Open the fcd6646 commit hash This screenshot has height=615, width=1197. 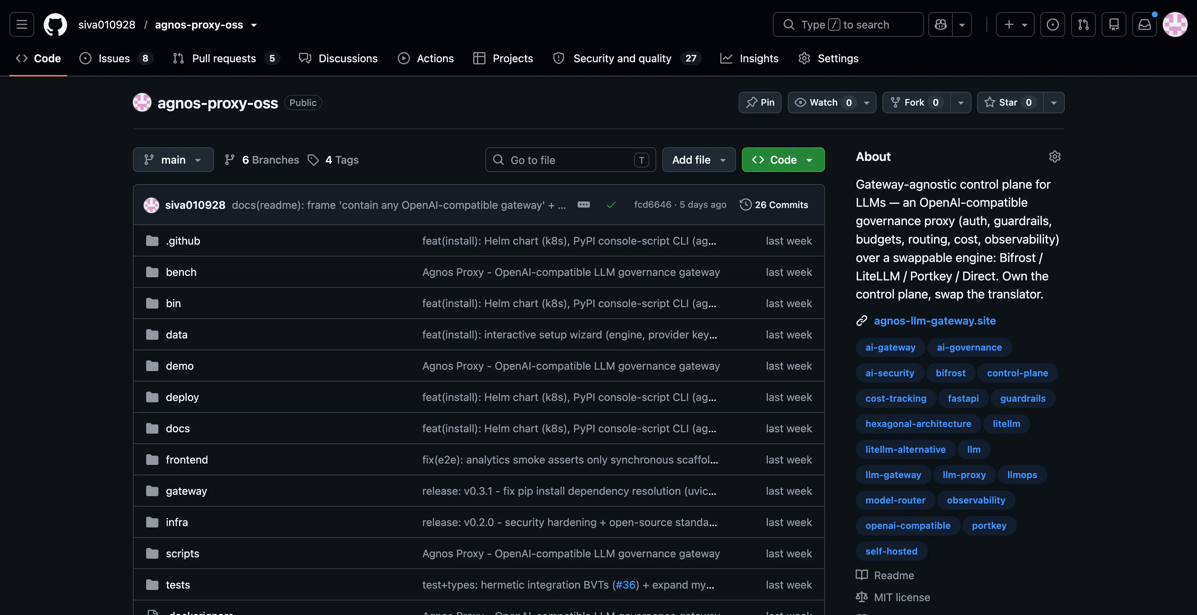click(653, 205)
